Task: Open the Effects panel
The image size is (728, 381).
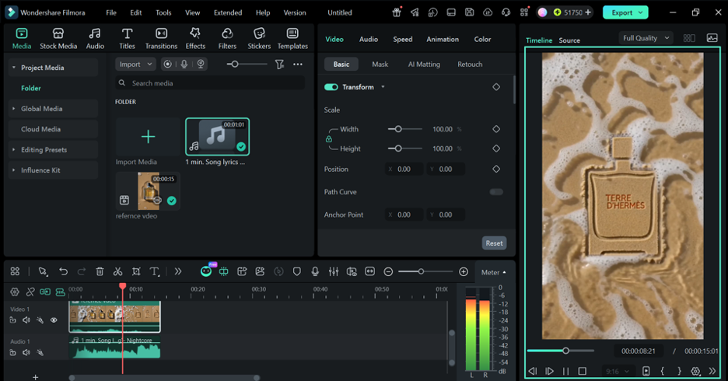Action: [x=195, y=39]
